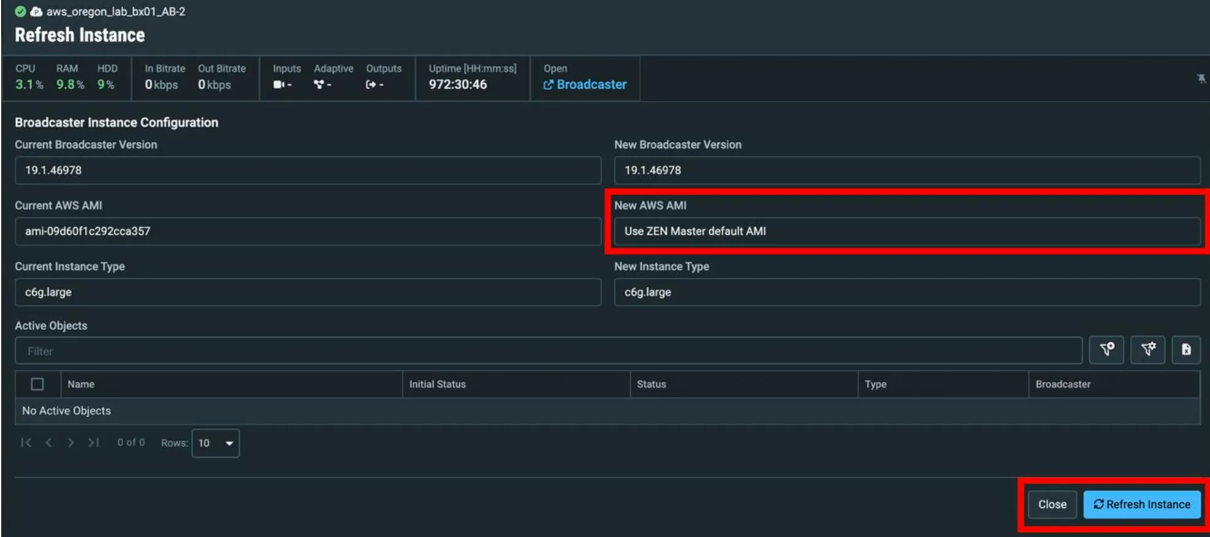This screenshot has height=537, width=1210.
Task: Go to last page of results
Action: 93,443
